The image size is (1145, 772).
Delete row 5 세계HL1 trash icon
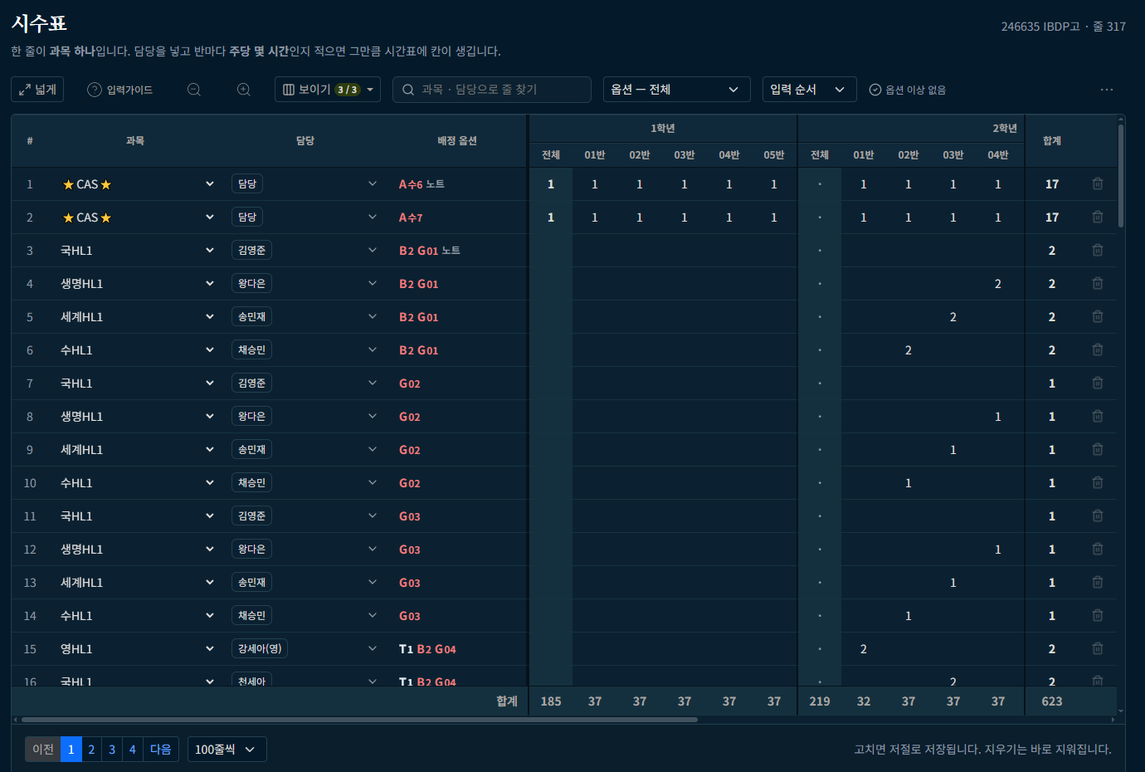[1098, 317]
